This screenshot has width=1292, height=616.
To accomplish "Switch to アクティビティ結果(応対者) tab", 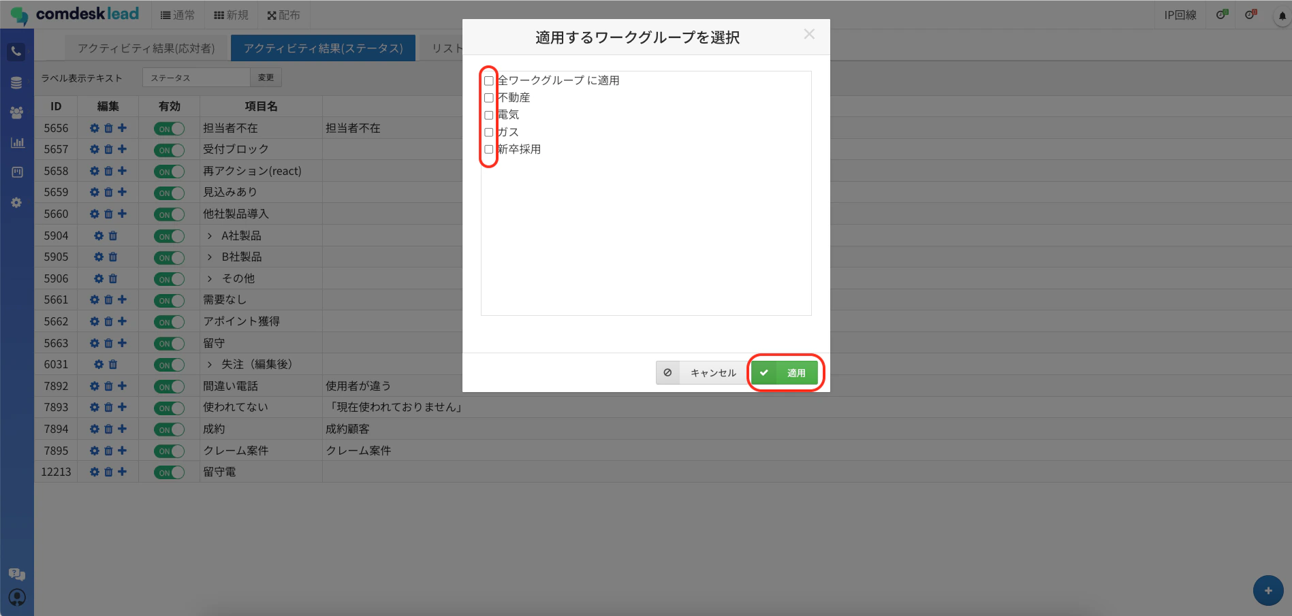I will tap(146, 48).
